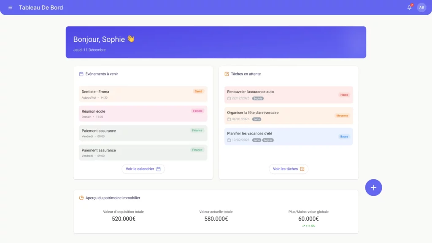
Task: Click Plus/Moins-value globale label
Action: pos(308,212)
